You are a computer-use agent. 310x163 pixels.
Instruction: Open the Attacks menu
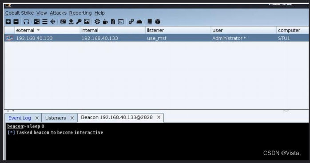click(58, 13)
